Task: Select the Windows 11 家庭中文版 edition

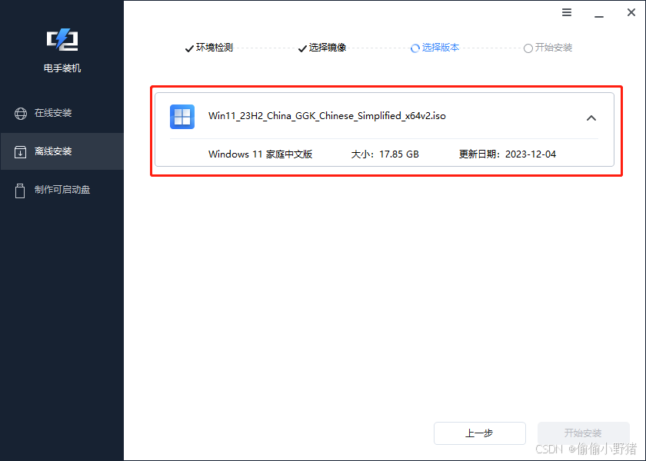Action: (261, 154)
